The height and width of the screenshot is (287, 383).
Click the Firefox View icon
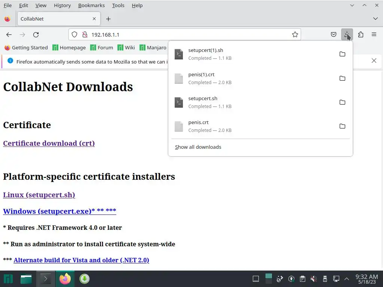tap(7, 19)
